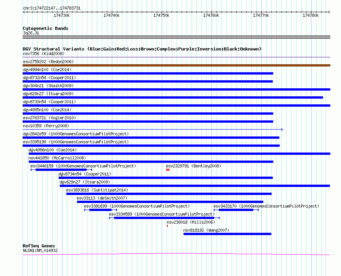This screenshot has width=341, height=276.
Task: Click the 174750k ruler position label
Action: (x=161, y=15)
